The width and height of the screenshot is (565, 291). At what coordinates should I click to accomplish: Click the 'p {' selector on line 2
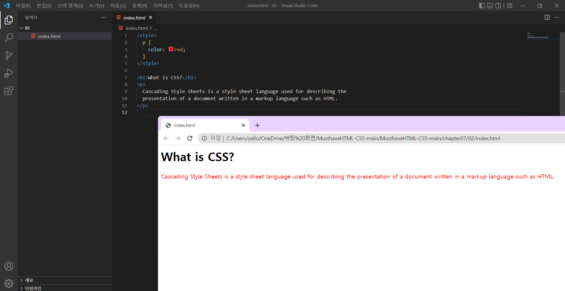tap(147, 43)
